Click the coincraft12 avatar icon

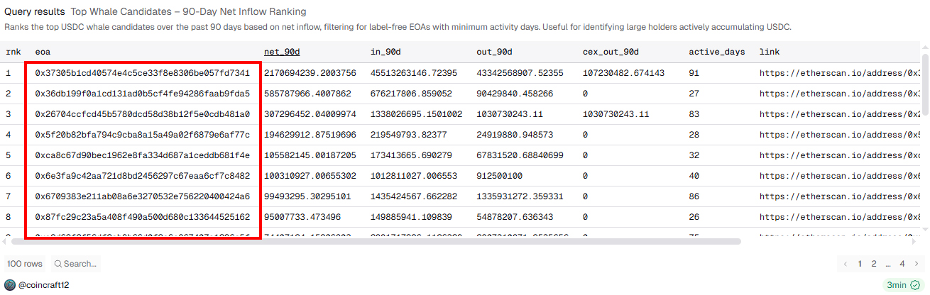tap(10, 285)
